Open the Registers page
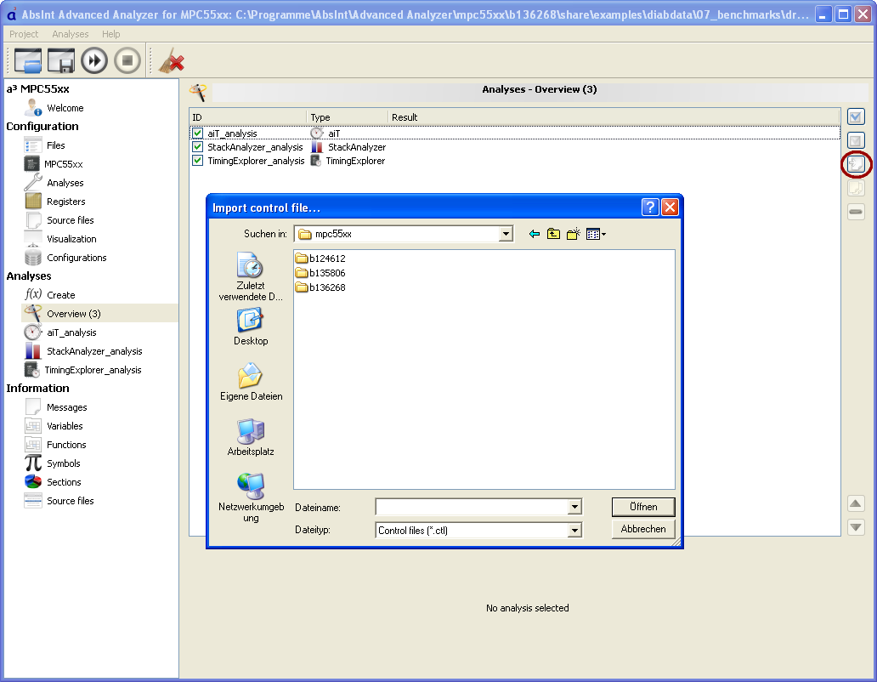This screenshot has width=877, height=682. (66, 202)
